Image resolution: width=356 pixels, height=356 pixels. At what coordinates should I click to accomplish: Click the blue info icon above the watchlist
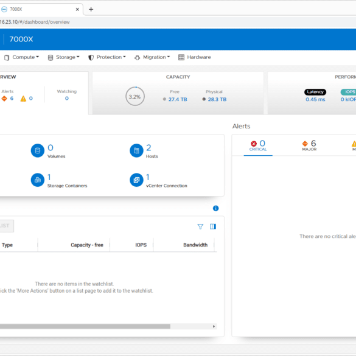coord(215,208)
